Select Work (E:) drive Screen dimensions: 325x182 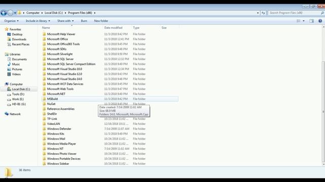pyautogui.click(x=18, y=99)
